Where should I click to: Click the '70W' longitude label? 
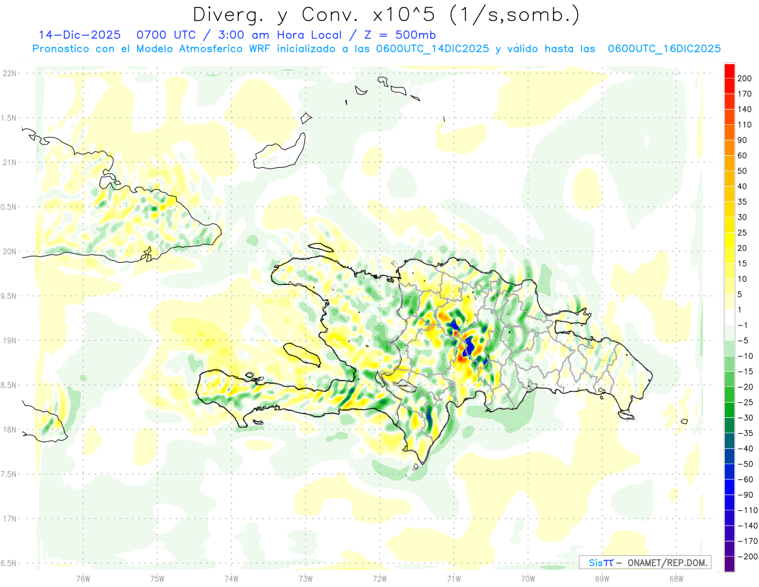(528, 578)
